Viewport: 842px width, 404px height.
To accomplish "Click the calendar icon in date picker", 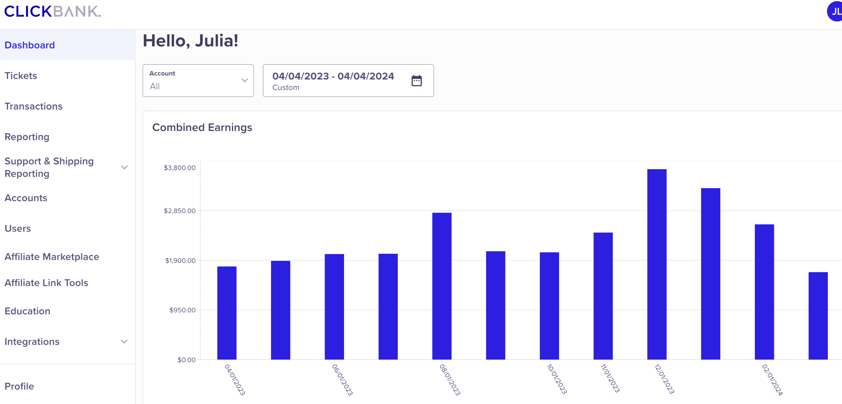I will pos(416,81).
